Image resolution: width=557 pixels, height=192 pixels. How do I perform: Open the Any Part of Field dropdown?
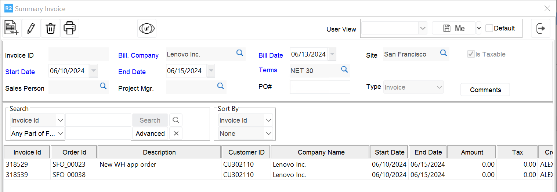61,134
